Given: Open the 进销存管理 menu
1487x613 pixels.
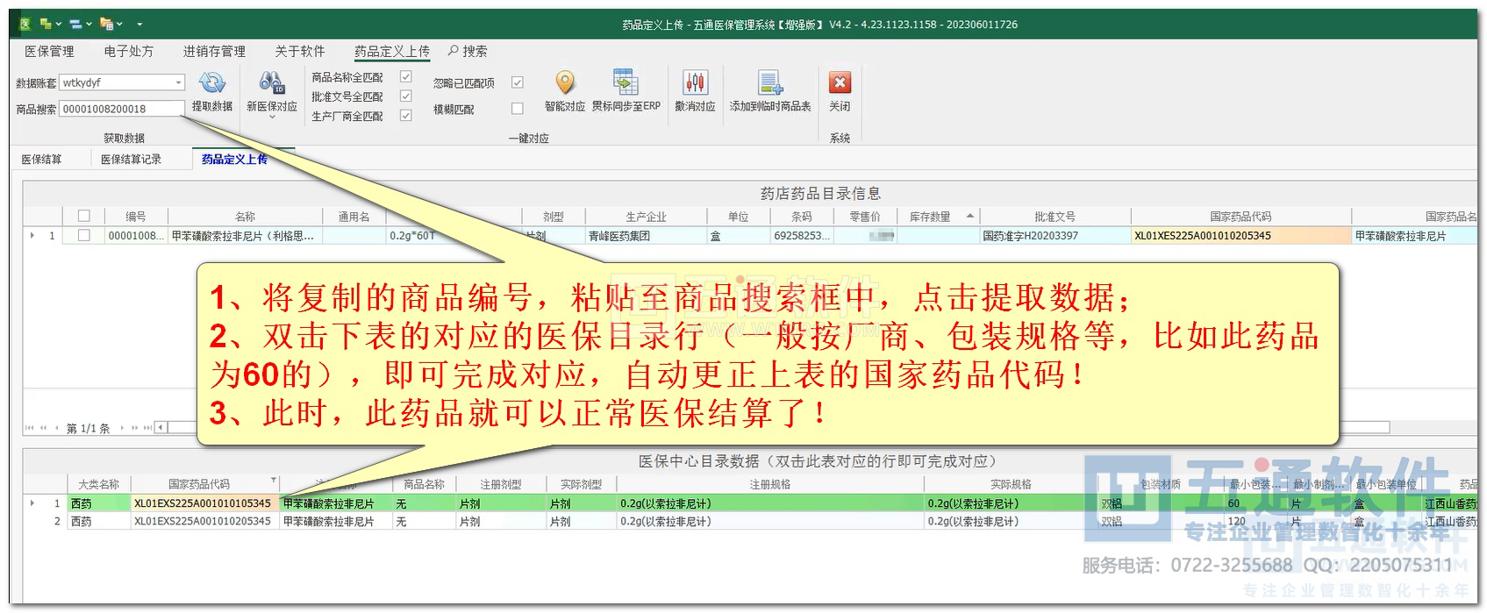Looking at the screenshot, I should [x=214, y=51].
